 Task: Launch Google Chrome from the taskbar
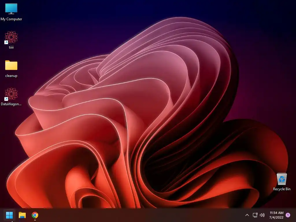[35, 215]
